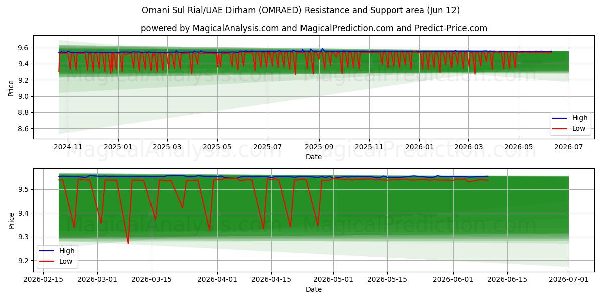Click the bottom chart's '2026-05-01' tick label

(333, 280)
